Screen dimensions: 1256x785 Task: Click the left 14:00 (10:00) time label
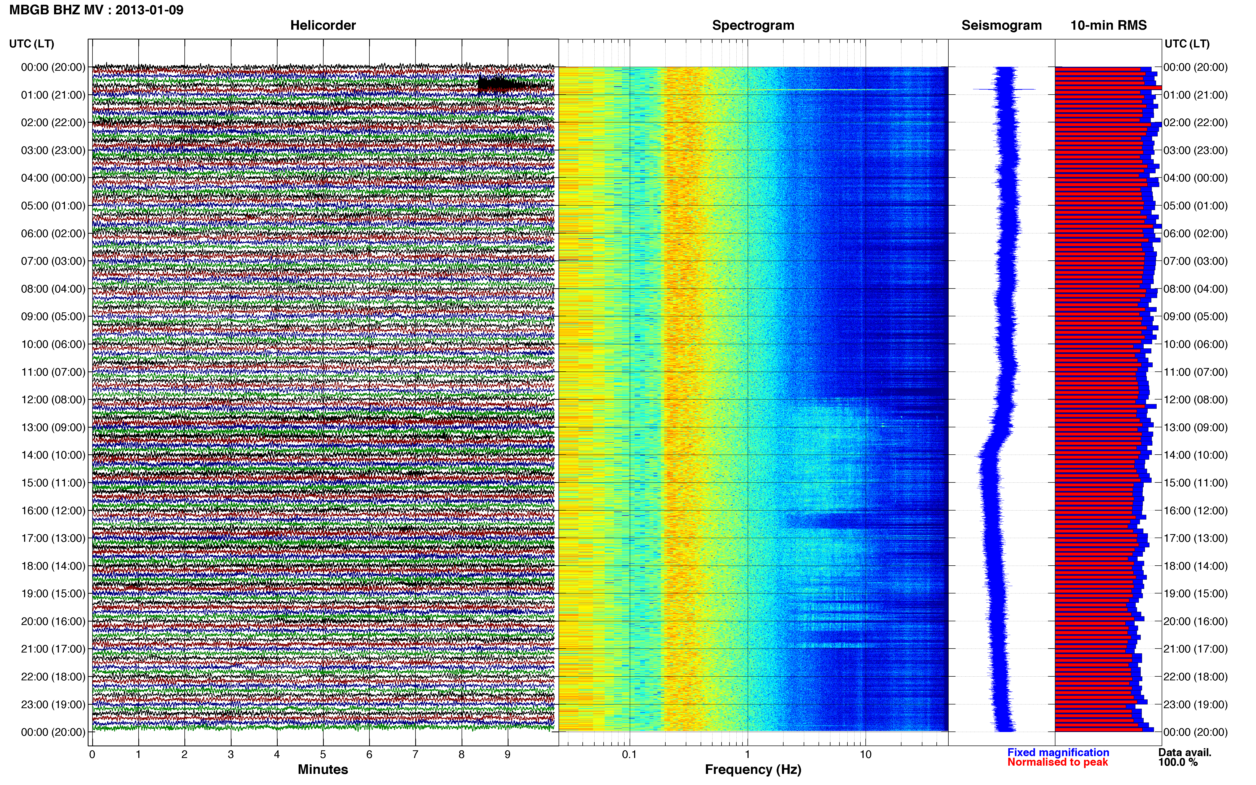pyautogui.click(x=53, y=455)
